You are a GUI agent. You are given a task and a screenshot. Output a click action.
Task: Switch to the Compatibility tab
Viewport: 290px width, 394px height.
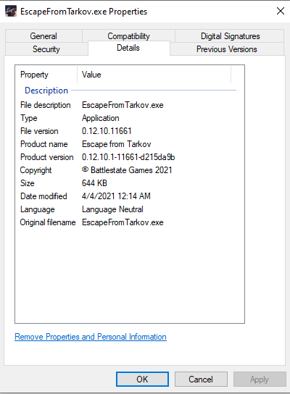128,36
